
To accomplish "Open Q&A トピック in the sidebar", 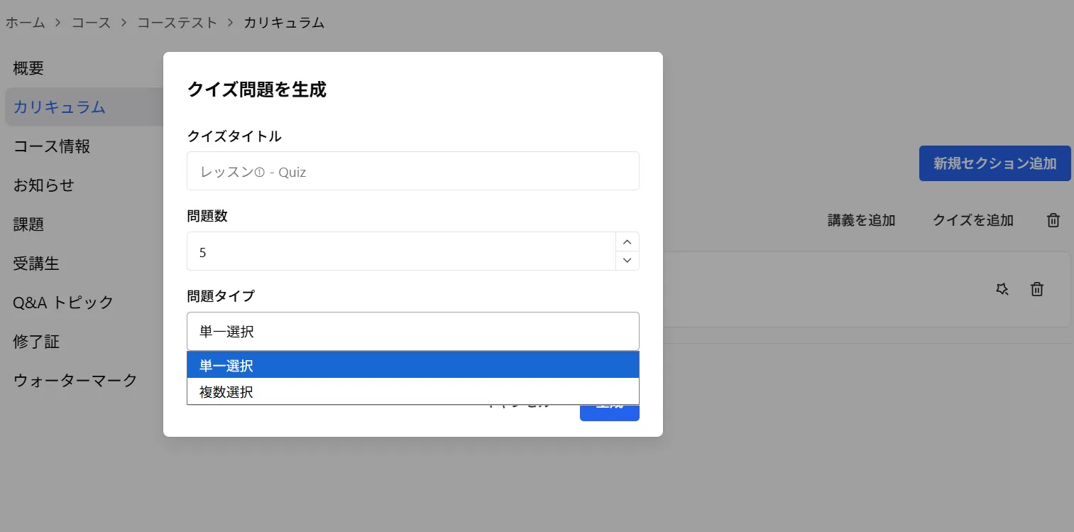I will [63, 303].
